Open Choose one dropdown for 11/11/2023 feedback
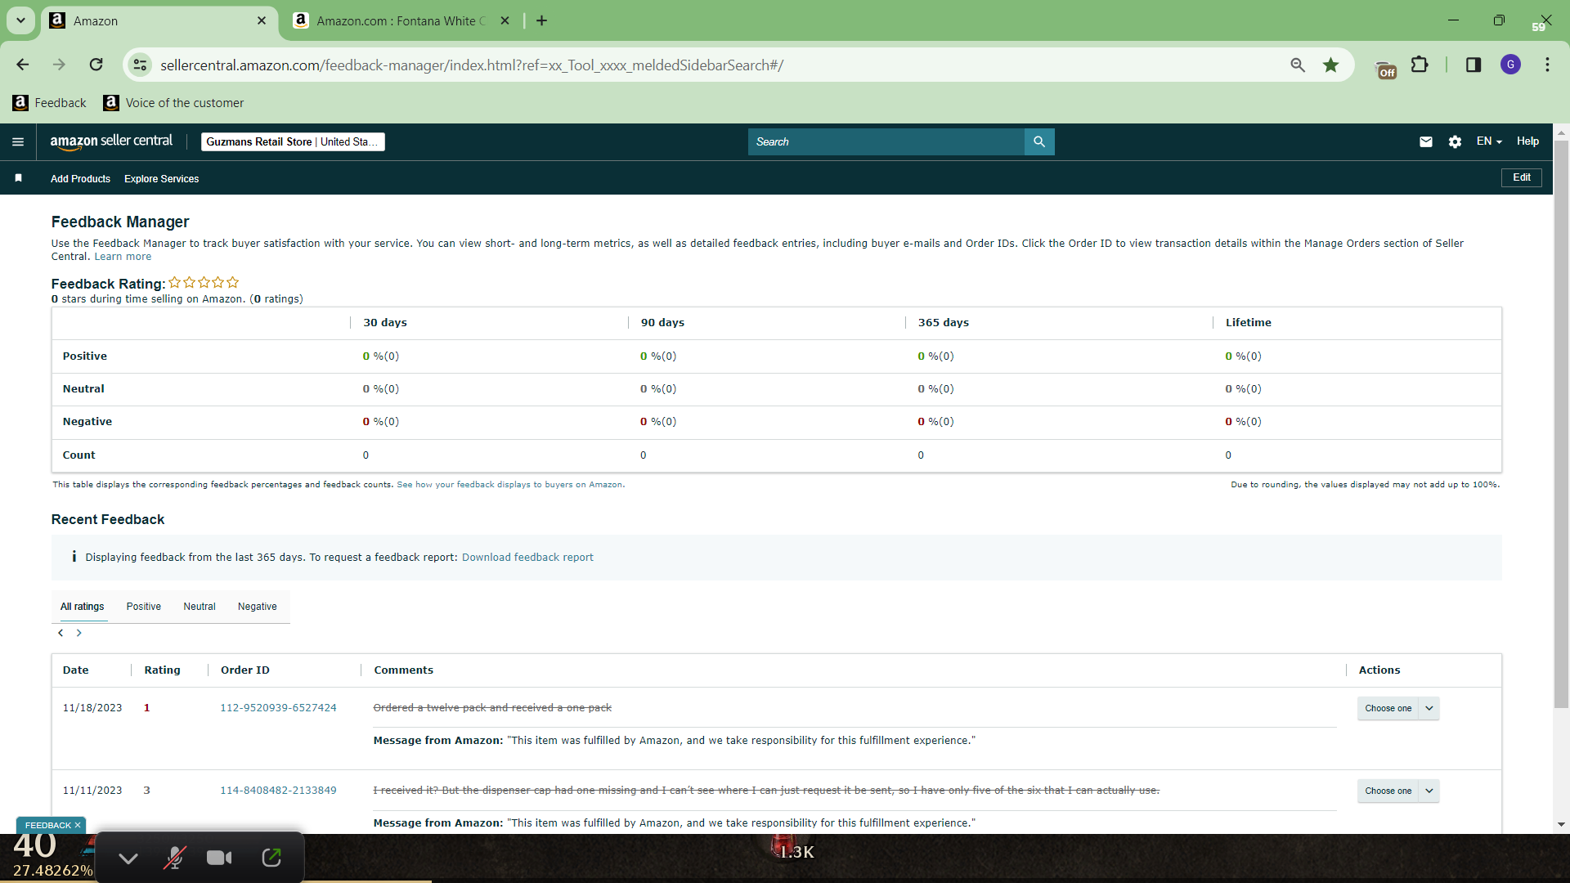Image resolution: width=1570 pixels, height=883 pixels. pyautogui.click(x=1398, y=791)
